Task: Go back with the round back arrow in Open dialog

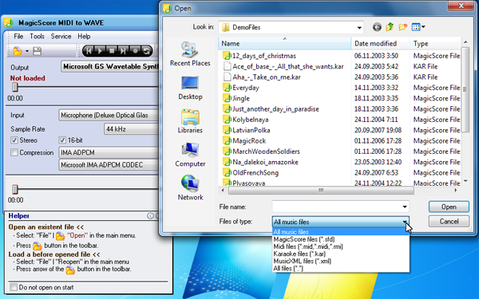Action: pyautogui.click(x=377, y=27)
